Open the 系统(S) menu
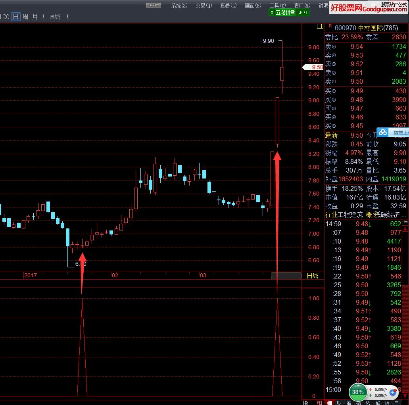409x405 pixels. [x=179, y=6]
